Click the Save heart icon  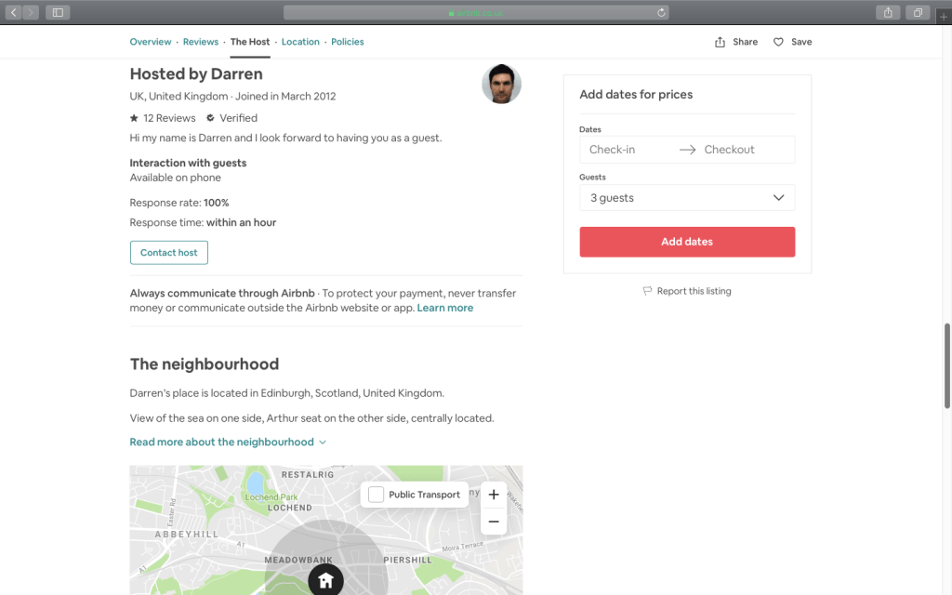click(778, 42)
